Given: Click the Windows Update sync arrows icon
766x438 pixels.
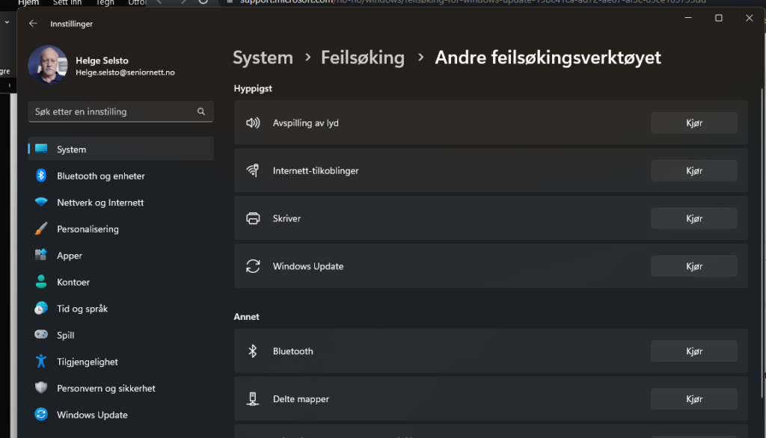Looking at the screenshot, I should click(x=252, y=265).
